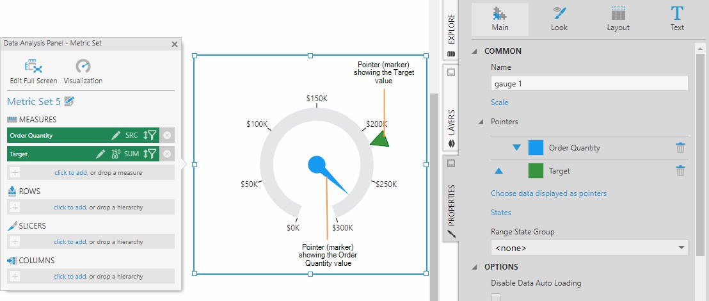Click the blue Order Quantity color swatch

(536, 148)
